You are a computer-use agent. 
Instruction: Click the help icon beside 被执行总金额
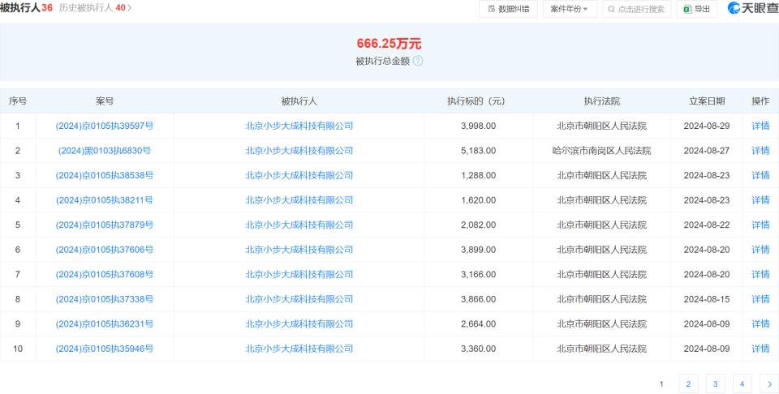pos(418,61)
